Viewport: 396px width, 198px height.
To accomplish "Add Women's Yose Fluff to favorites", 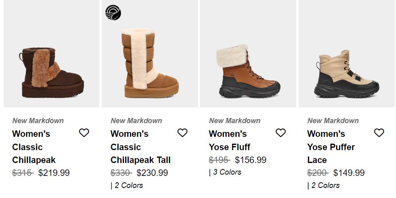I will coord(280,132).
